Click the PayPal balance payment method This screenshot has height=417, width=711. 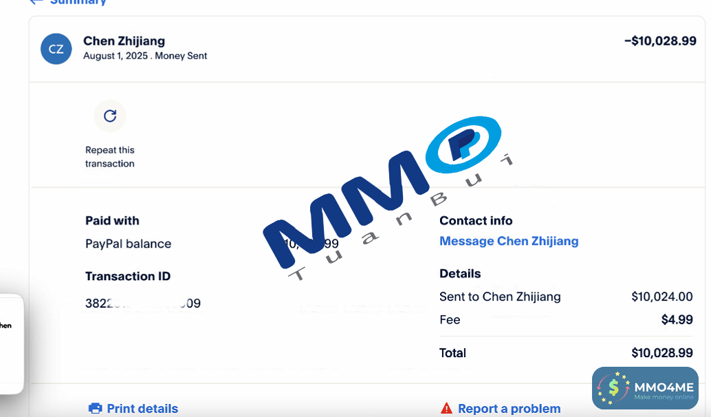coord(129,244)
